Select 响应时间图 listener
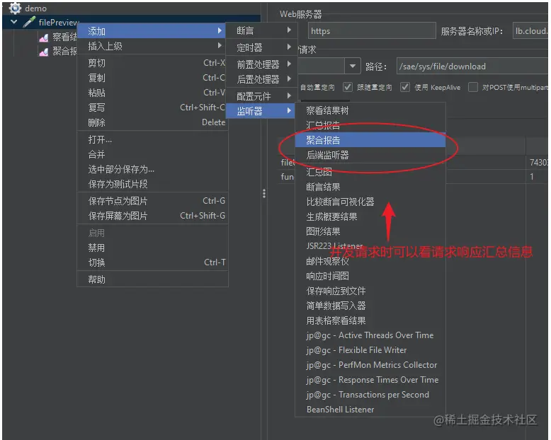Image resolution: width=551 pixels, height=440 pixels. pyautogui.click(x=370, y=276)
